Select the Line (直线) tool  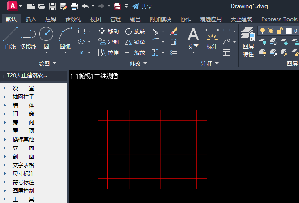10,38
